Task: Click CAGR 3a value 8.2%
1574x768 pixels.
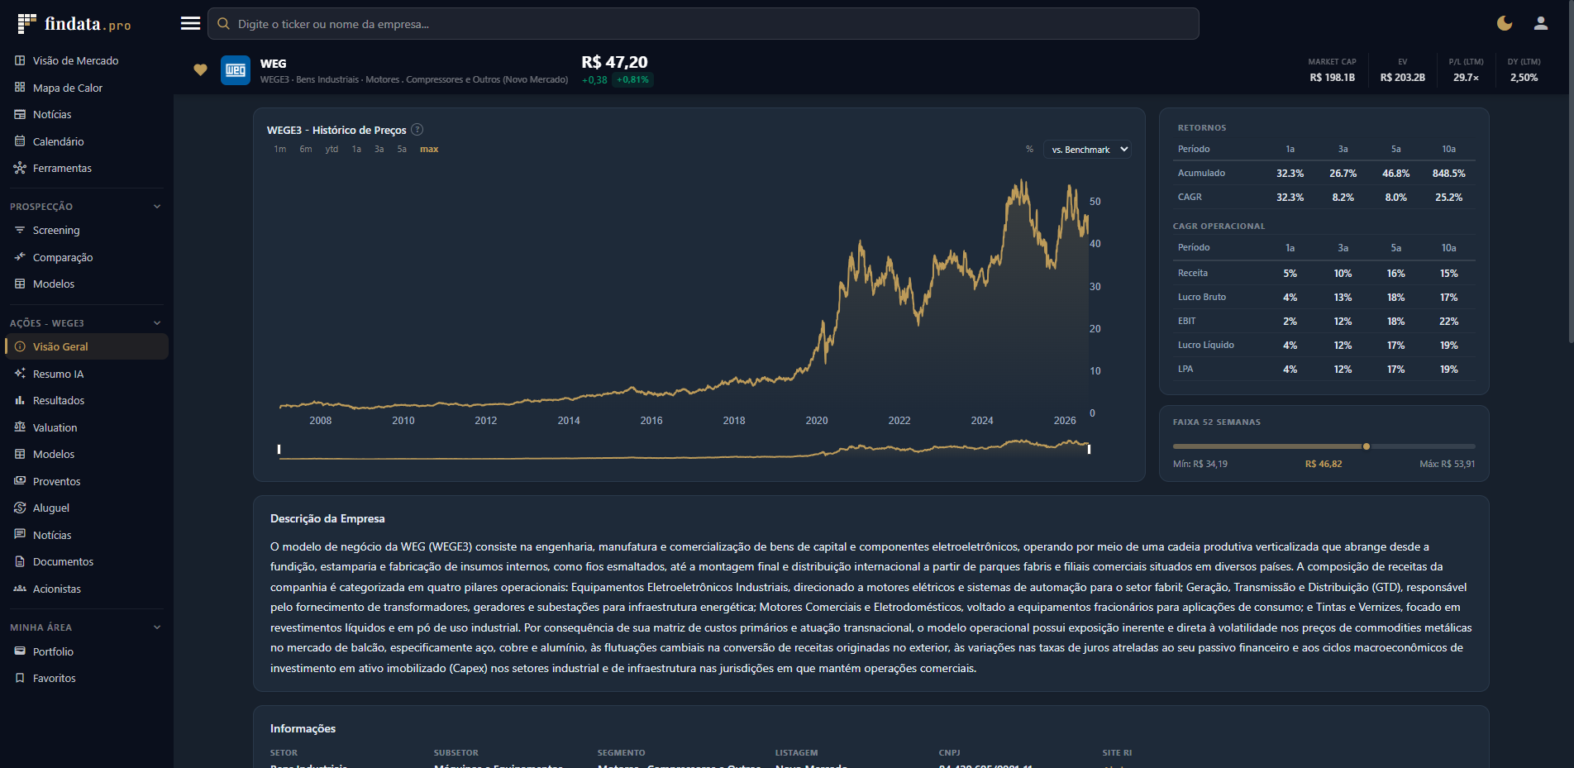Action: coord(1343,198)
